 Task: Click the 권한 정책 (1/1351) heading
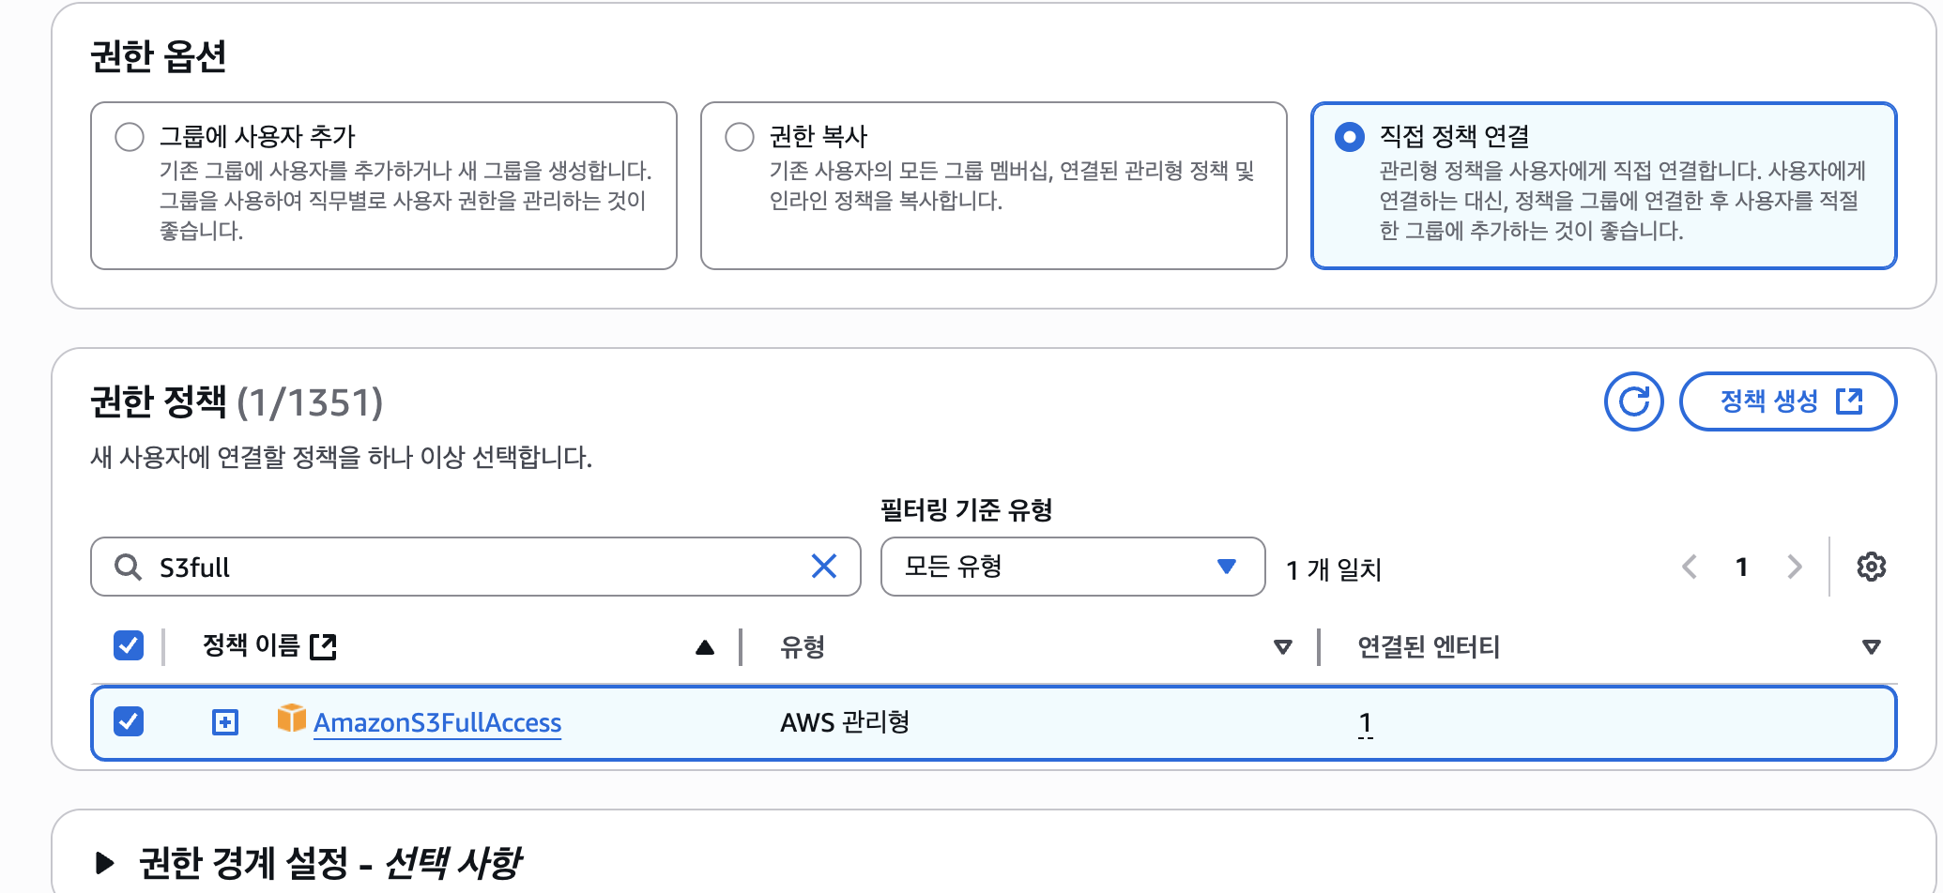pos(237,402)
